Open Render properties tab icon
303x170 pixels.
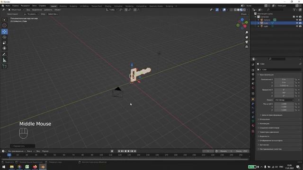point(253,70)
